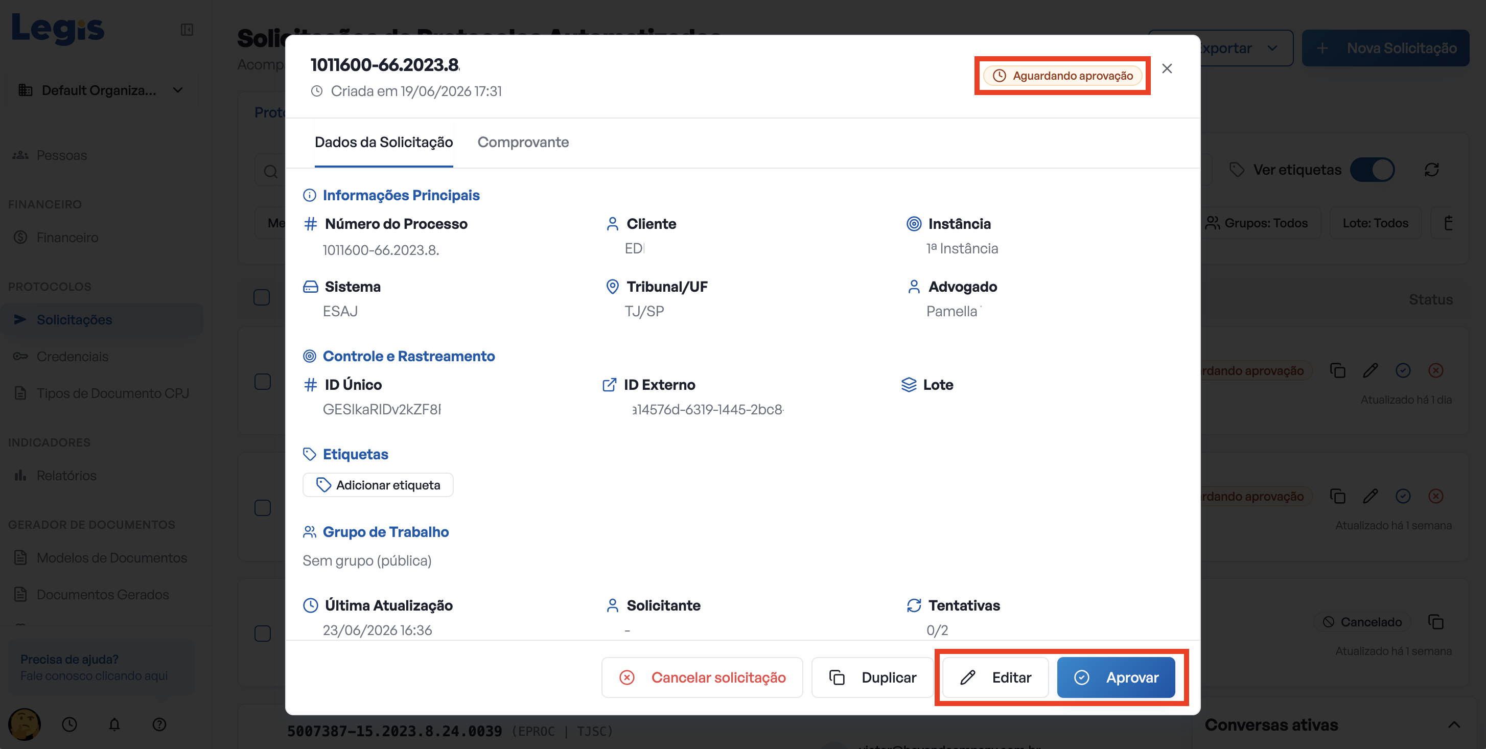Edit pencil icon in the one-day-old row
Screen dimensions: 1486x749
point(1370,370)
